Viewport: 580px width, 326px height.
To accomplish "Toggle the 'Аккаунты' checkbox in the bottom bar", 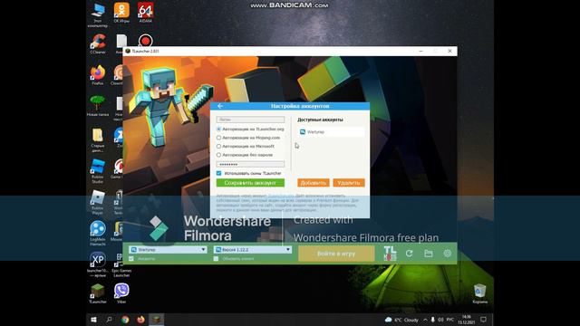I will click(x=131, y=259).
